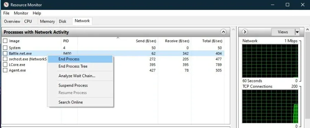The width and height of the screenshot is (310, 128).
Task: Enable the LCore.exe checkbox
Action: point(5,65)
